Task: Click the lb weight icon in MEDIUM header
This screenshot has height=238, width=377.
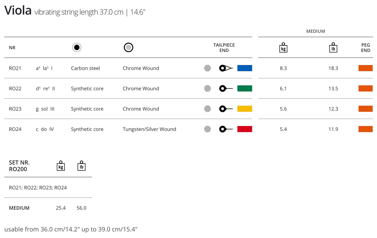Action: 333,48
